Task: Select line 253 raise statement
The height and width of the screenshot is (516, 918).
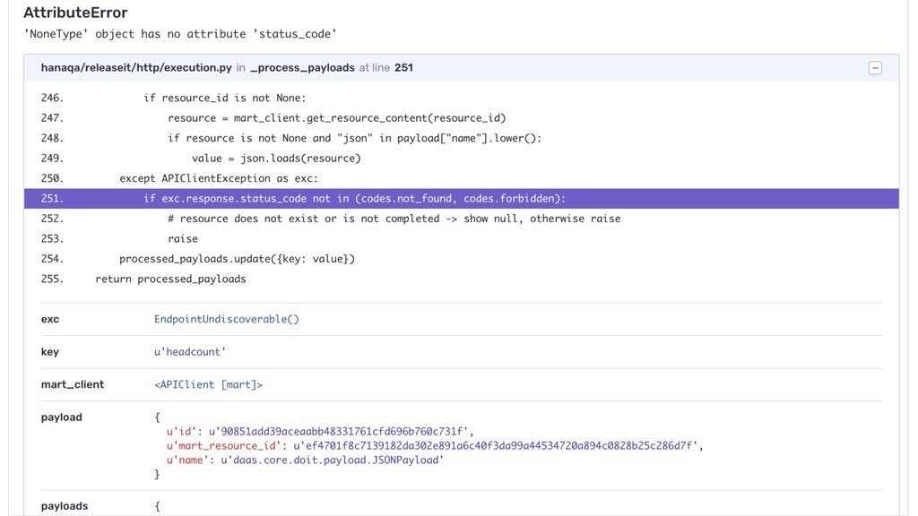Action: point(462,238)
